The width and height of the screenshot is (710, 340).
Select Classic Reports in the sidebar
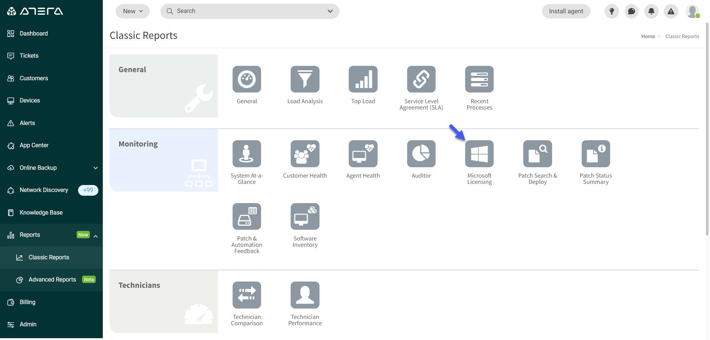(48, 257)
